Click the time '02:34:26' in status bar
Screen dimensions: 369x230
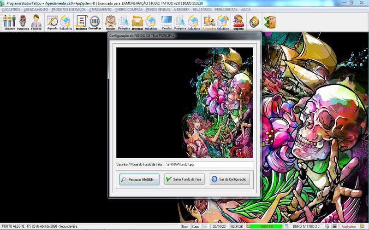pyautogui.click(x=237, y=226)
